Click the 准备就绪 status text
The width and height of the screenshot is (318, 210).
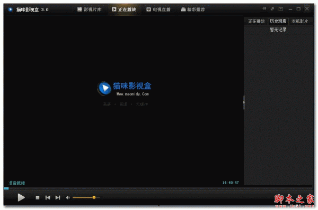pos(16,183)
